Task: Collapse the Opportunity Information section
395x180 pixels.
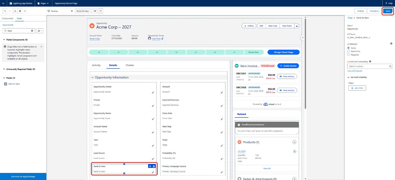Action: click(x=93, y=77)
